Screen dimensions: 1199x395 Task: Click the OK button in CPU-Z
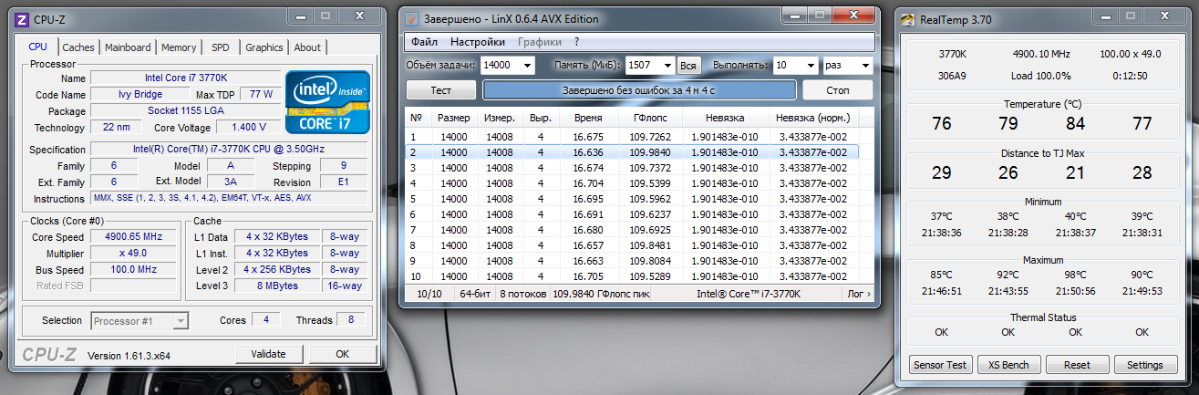click(x=342, y=354)
